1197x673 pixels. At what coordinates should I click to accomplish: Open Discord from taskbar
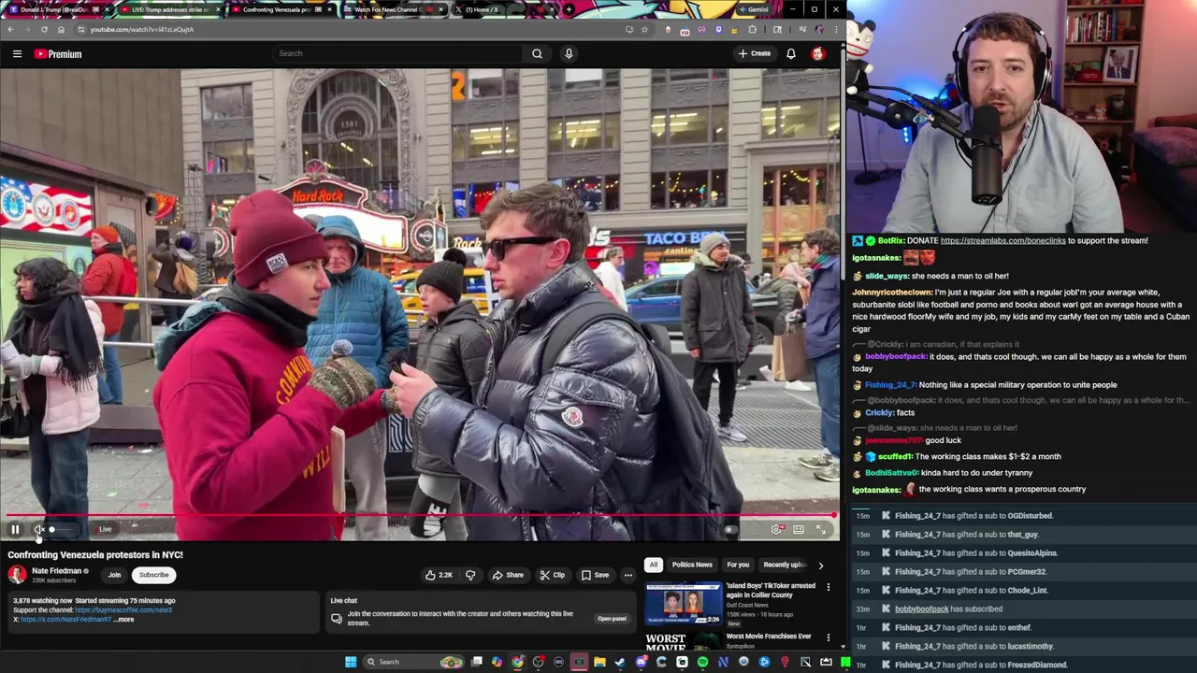tap(641, 662)
